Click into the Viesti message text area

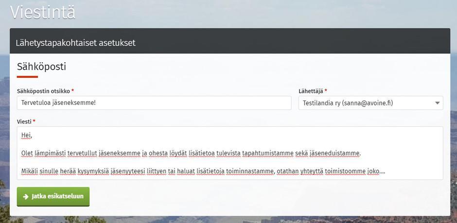coord(230,153)
